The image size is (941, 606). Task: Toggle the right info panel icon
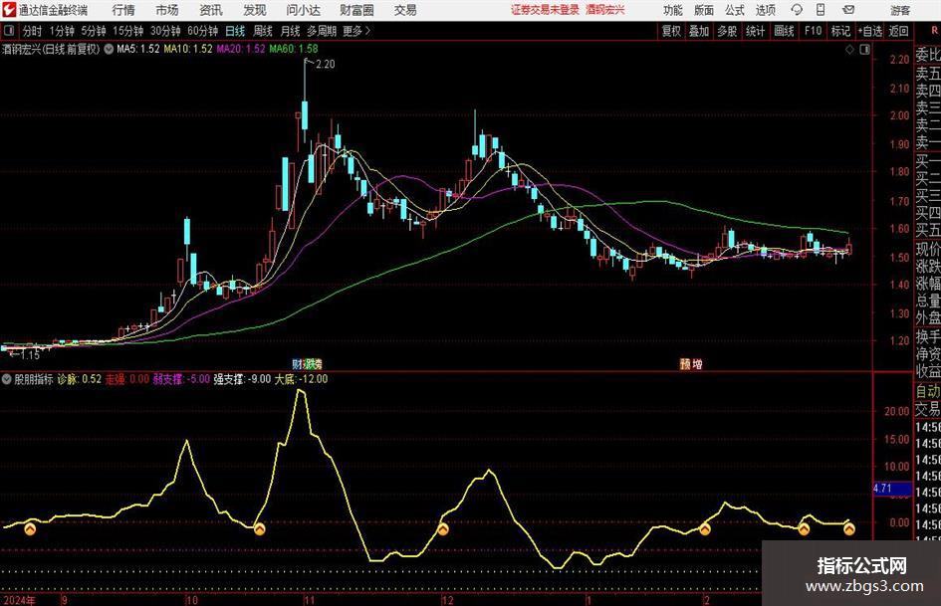pos(864,50)
